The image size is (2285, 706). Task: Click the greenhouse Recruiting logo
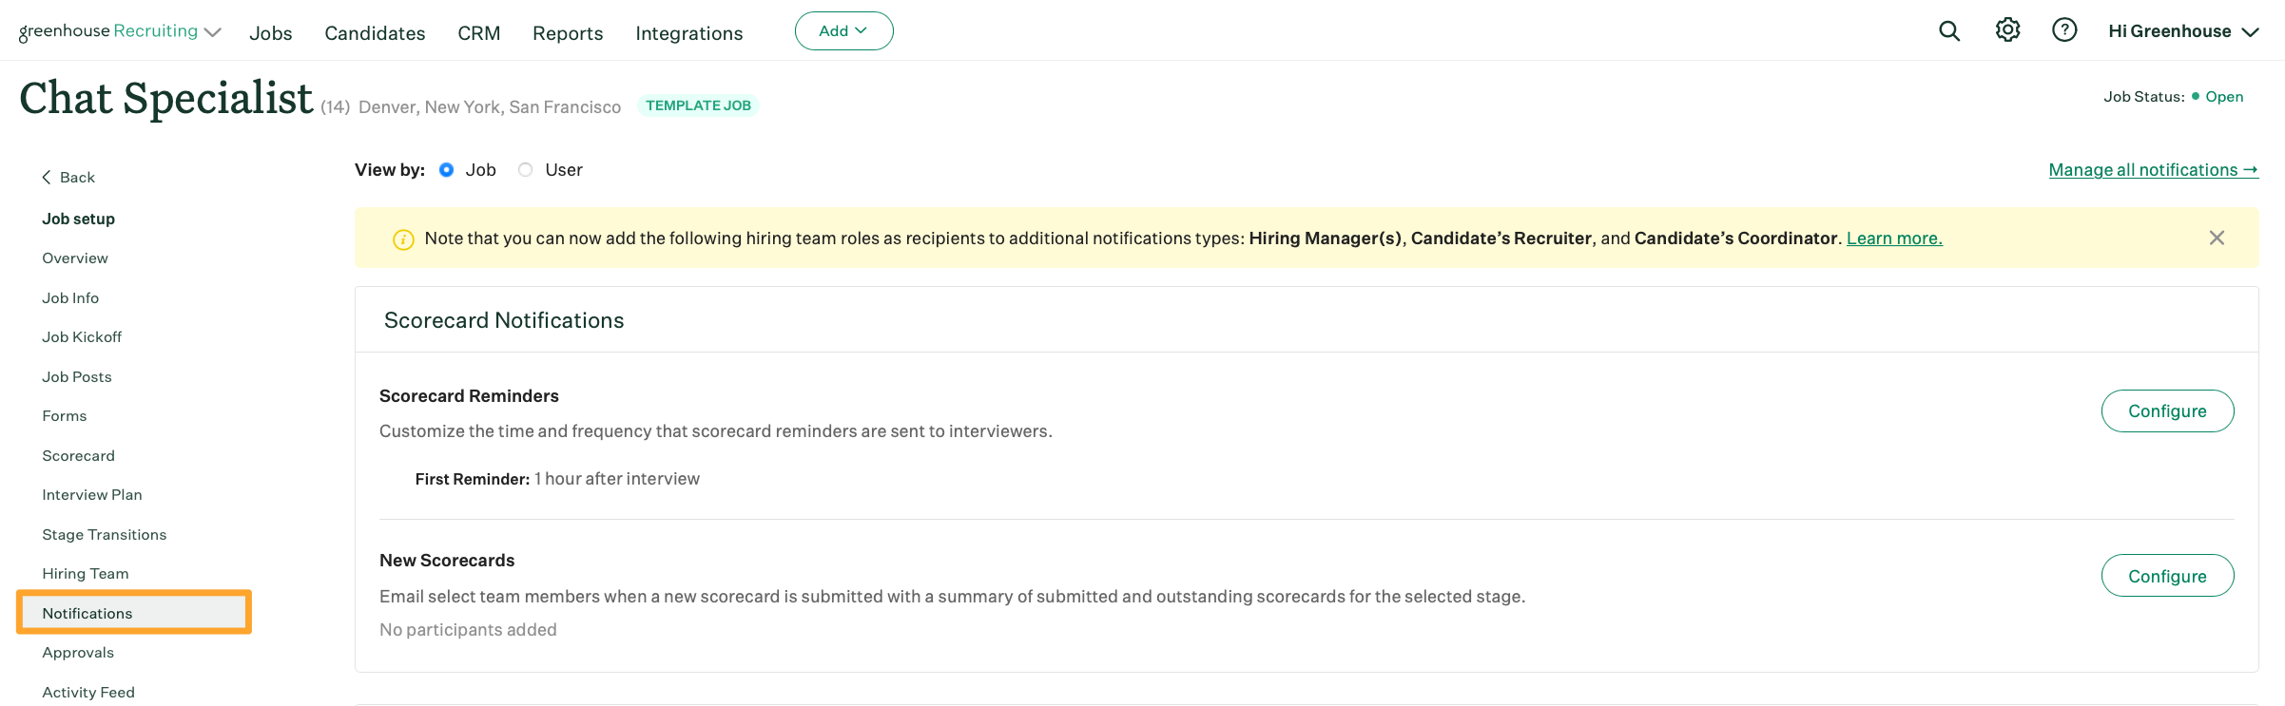(x=107, y=31)
